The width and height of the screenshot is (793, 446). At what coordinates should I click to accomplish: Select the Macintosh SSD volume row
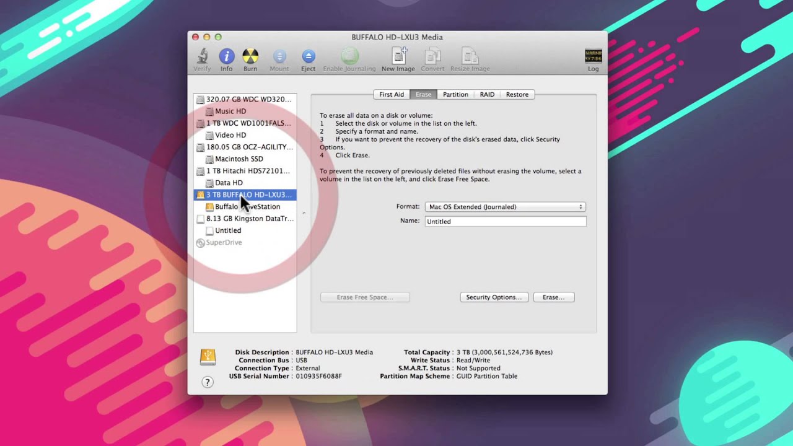coord(245,159)
